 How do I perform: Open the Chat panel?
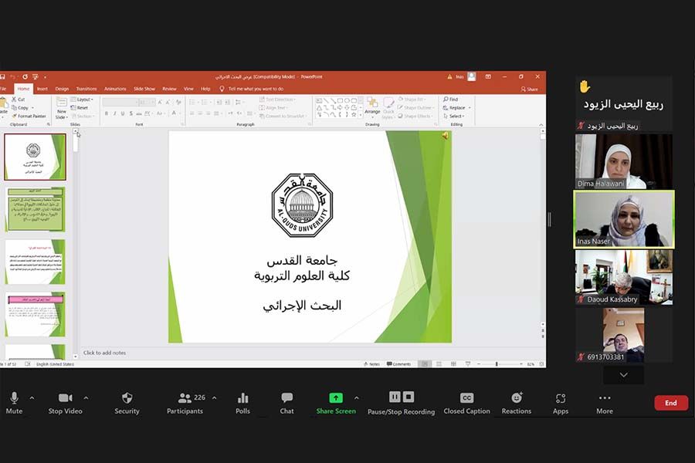point(286,403)
